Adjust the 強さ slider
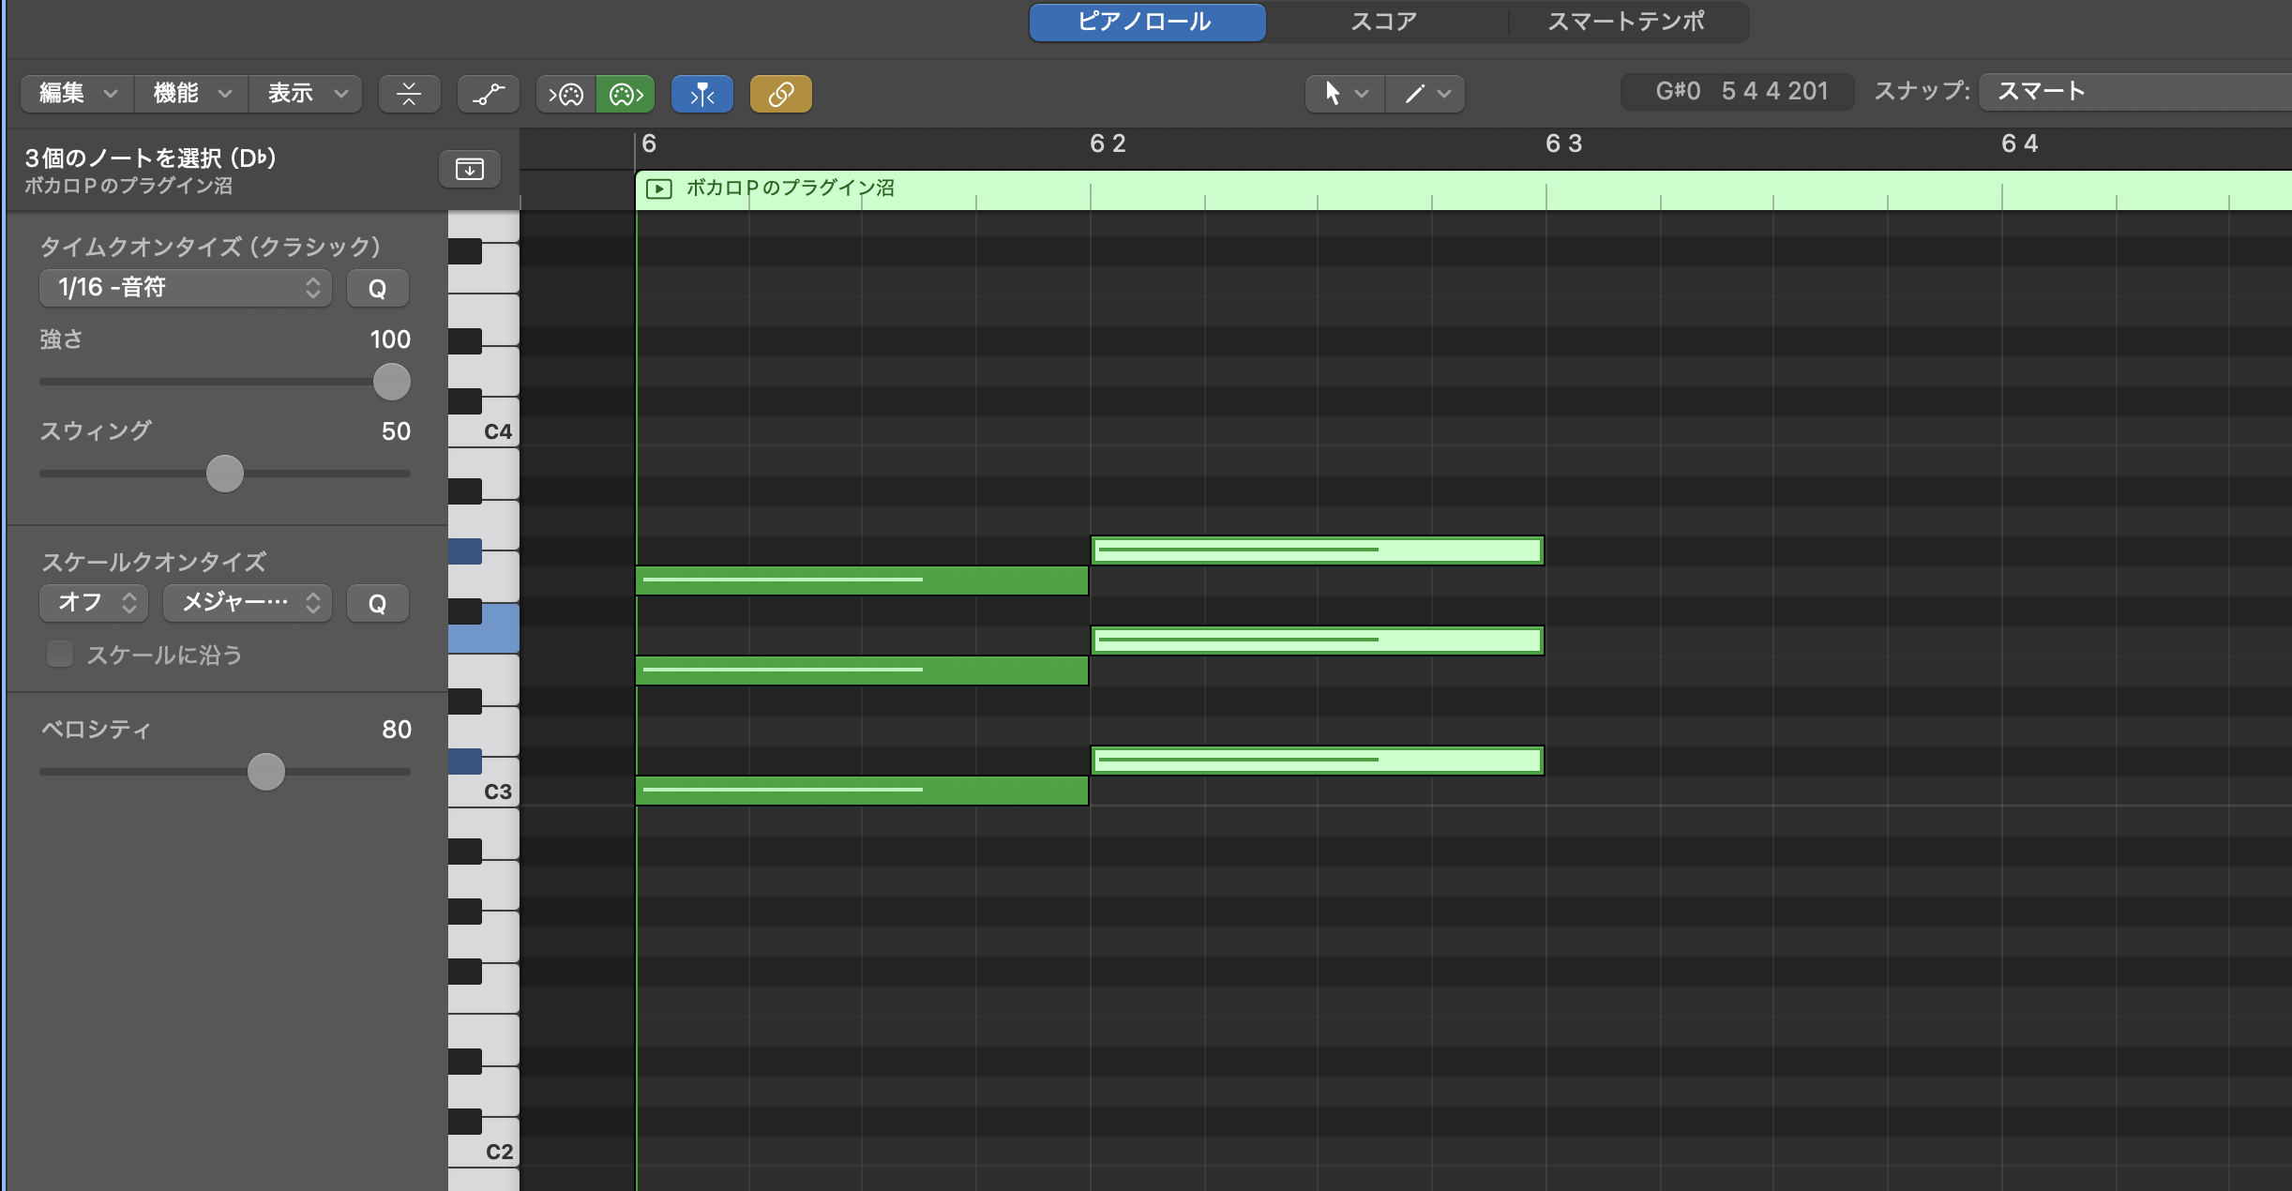 click(392, 382)
